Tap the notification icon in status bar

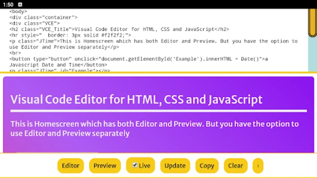click(x=20, y=4)
